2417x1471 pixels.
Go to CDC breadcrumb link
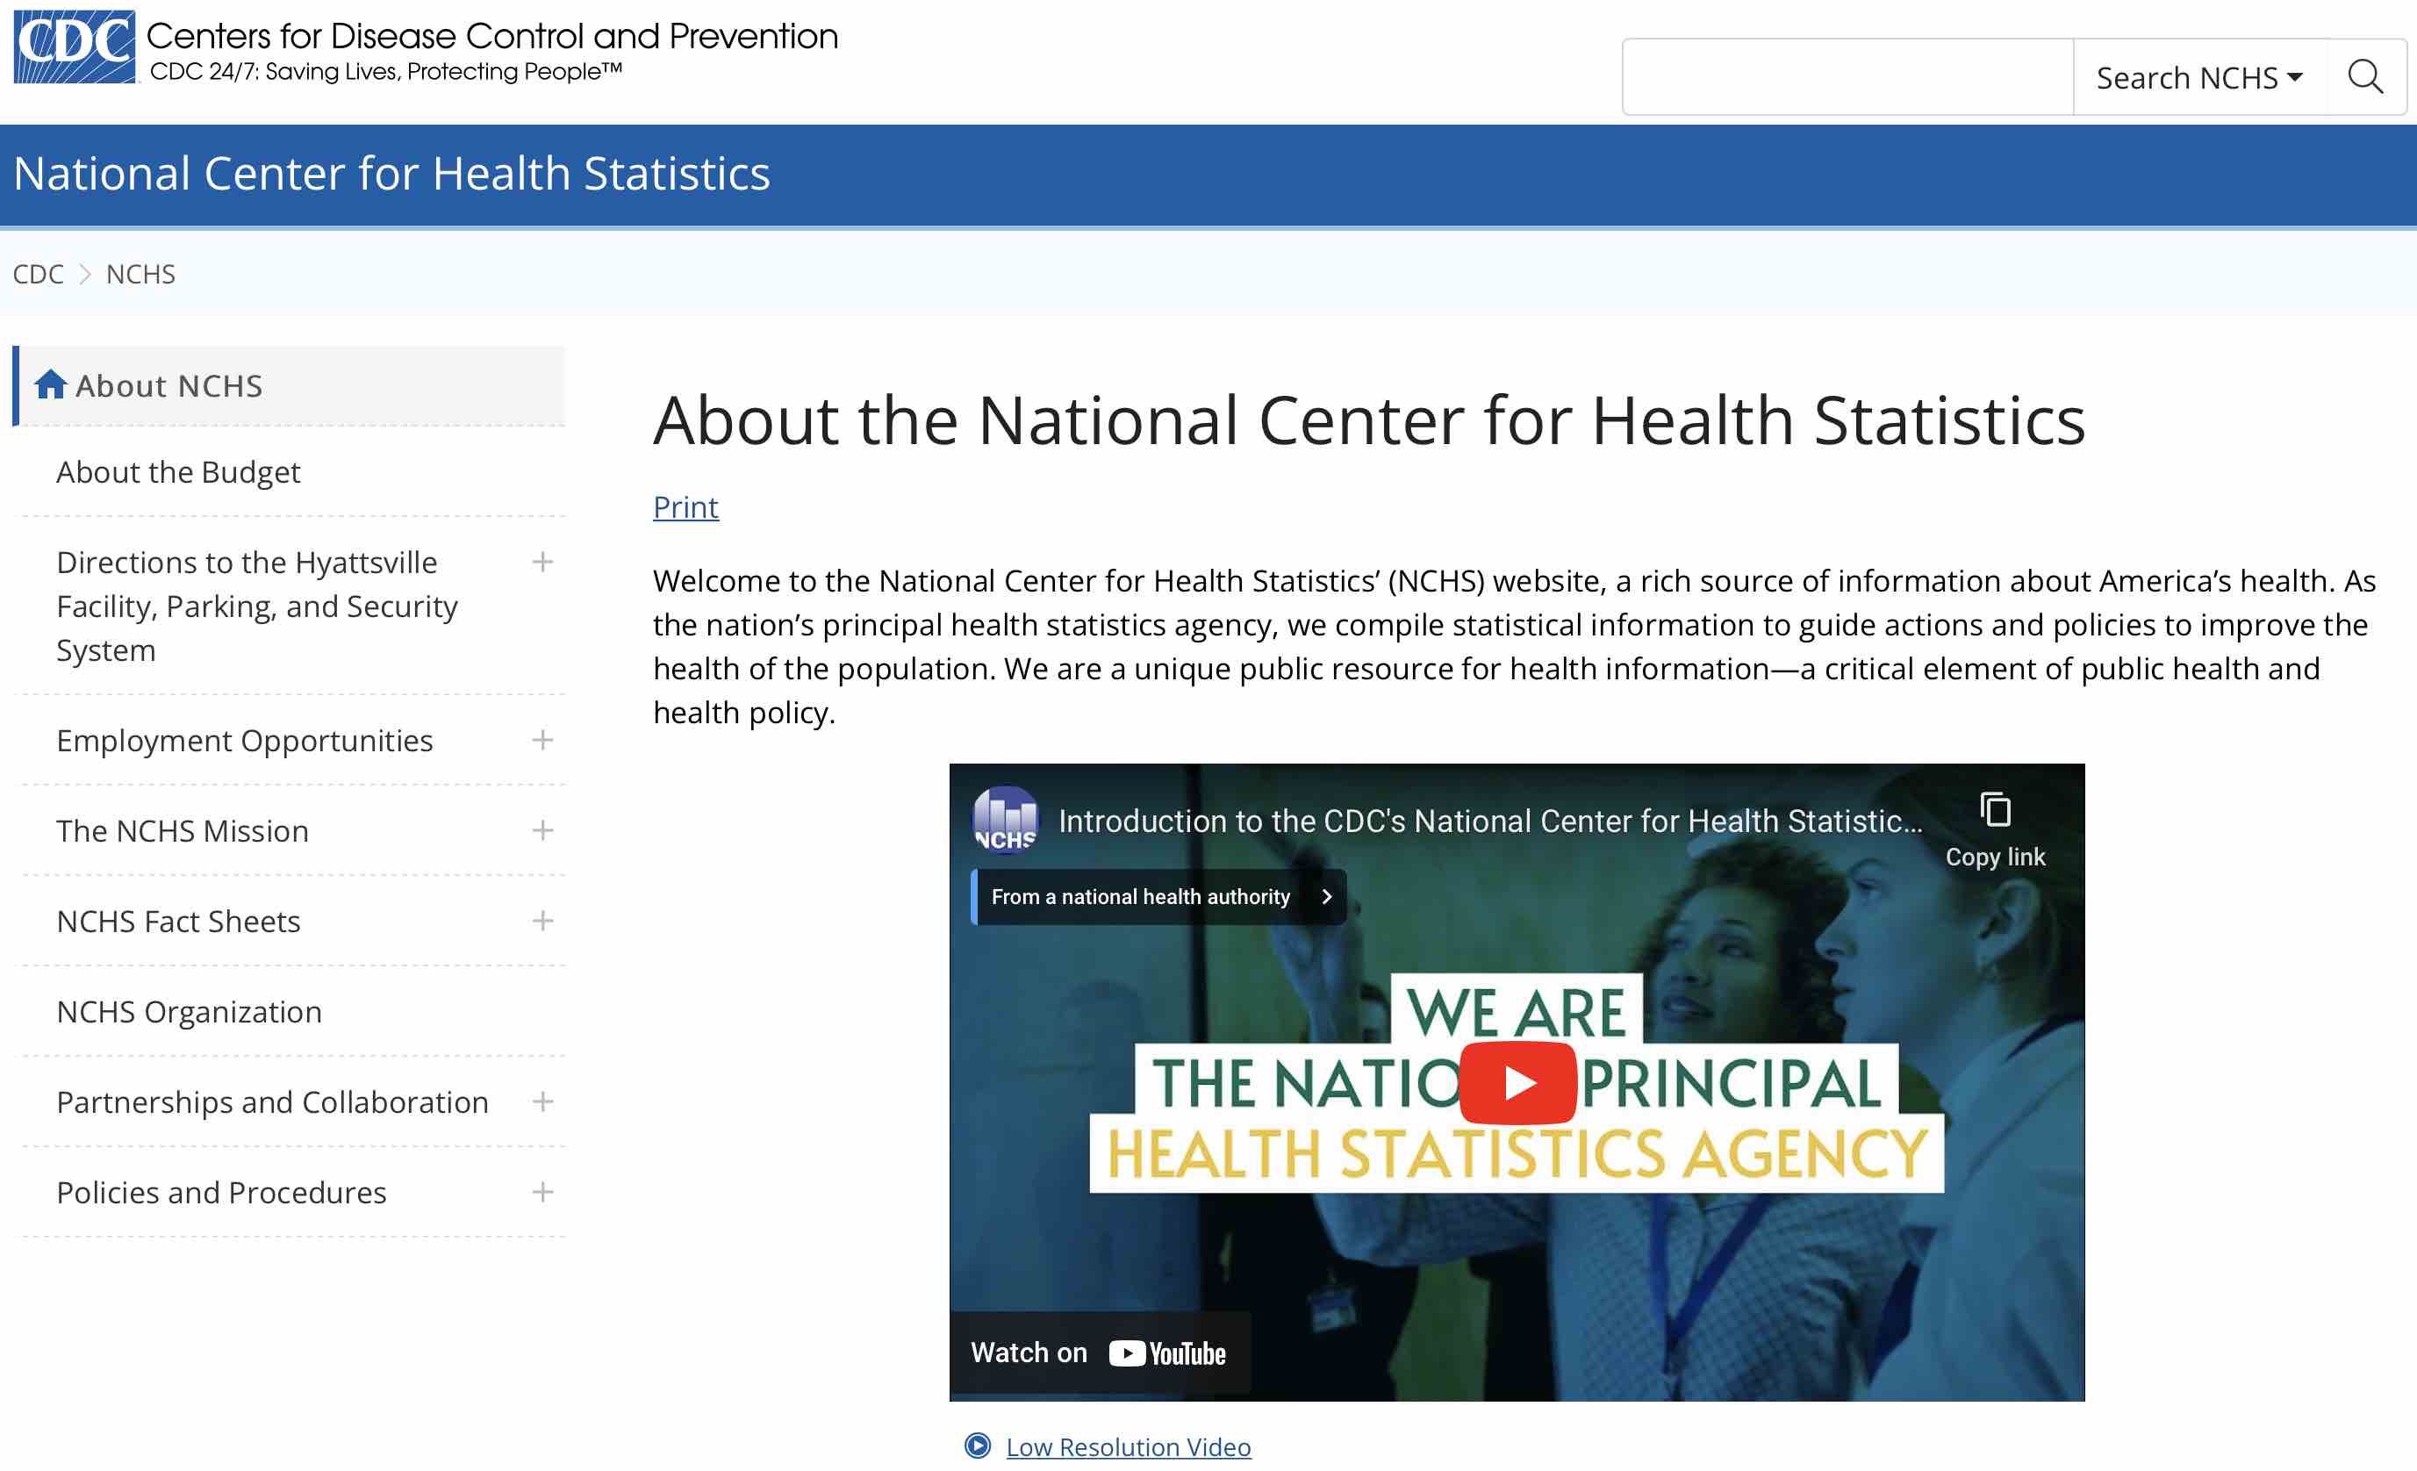[x=37, y=274]
